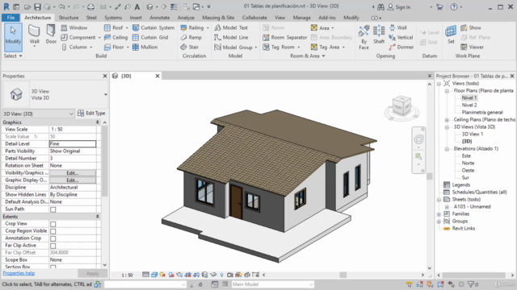Select the Shaft opening tool
Screen dimensions: 517x290
pyautogui.click(x=379, y=35)
